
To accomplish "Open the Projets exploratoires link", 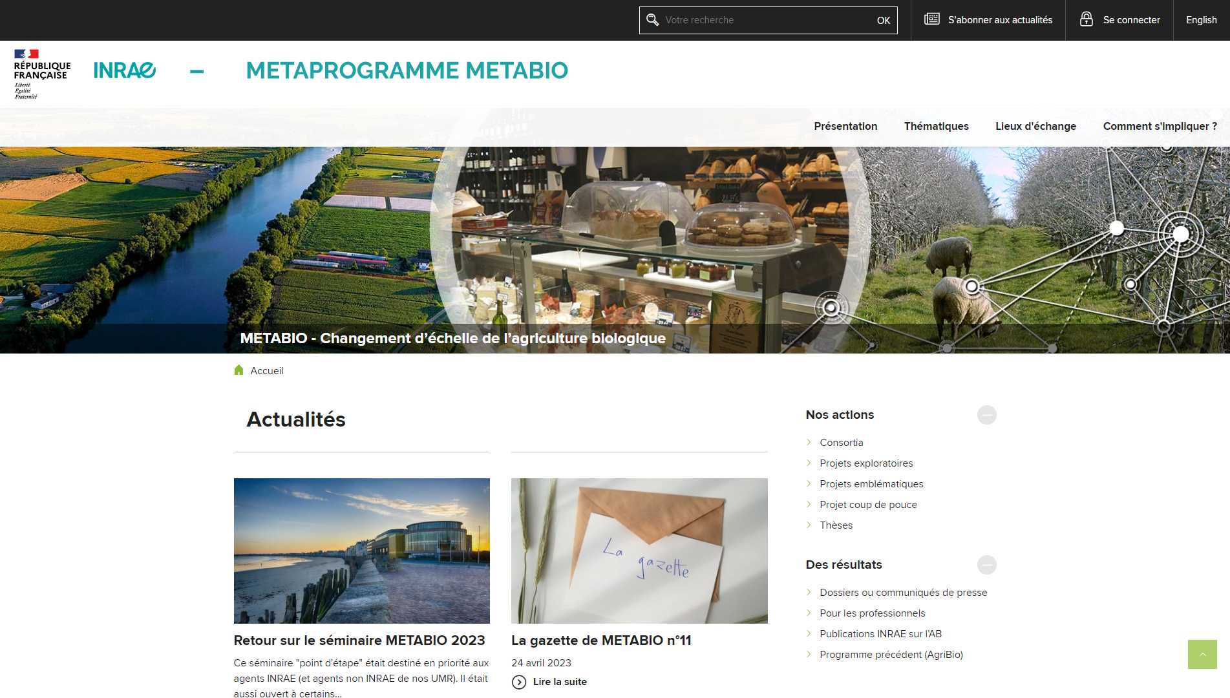I will coord(866,463).
